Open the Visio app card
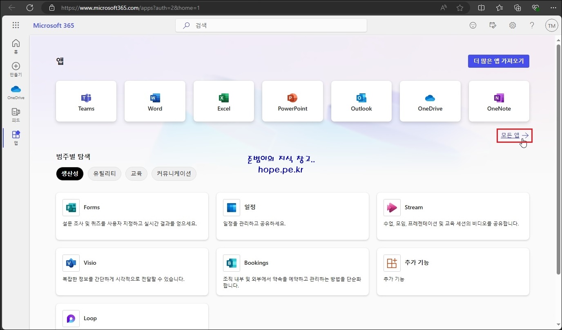 [x=132, y=272]
